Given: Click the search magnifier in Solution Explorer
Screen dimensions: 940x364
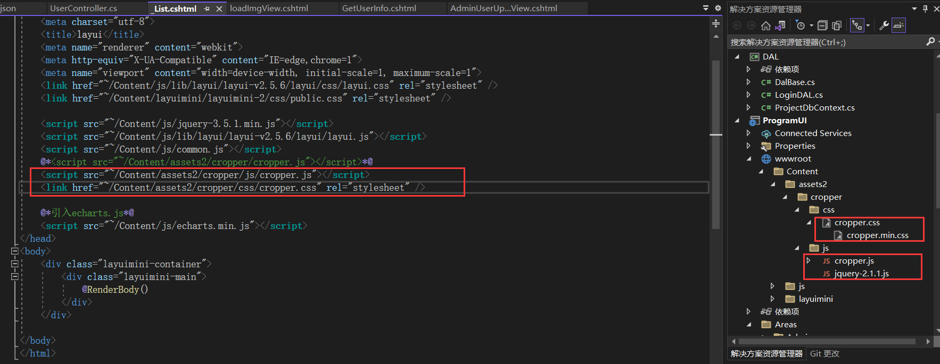Looking at the screenshot, I should (930, 41).
